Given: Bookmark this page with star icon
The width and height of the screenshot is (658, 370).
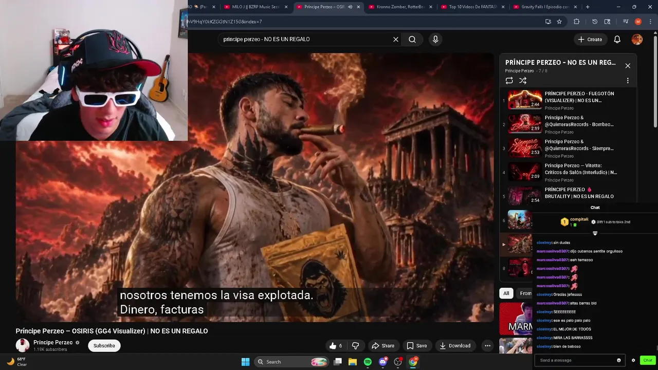Looking at the screenshot, I should (x=559, y=22).
